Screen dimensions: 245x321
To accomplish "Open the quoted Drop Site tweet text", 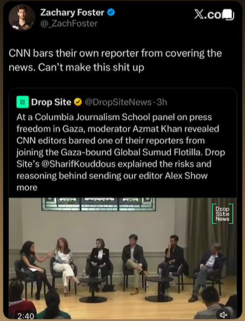I will click(x=121, y=152).
